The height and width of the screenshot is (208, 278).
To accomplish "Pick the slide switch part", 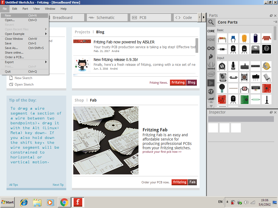I will [x=255, y=77].
